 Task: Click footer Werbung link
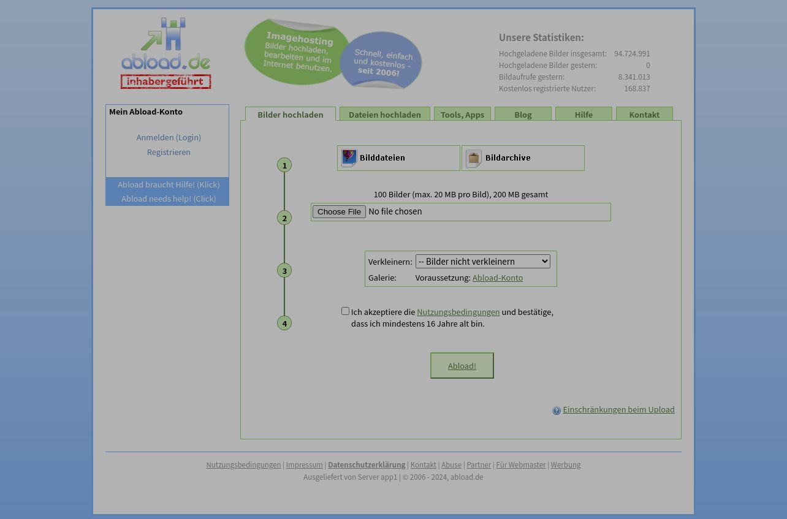pos(566,465)
